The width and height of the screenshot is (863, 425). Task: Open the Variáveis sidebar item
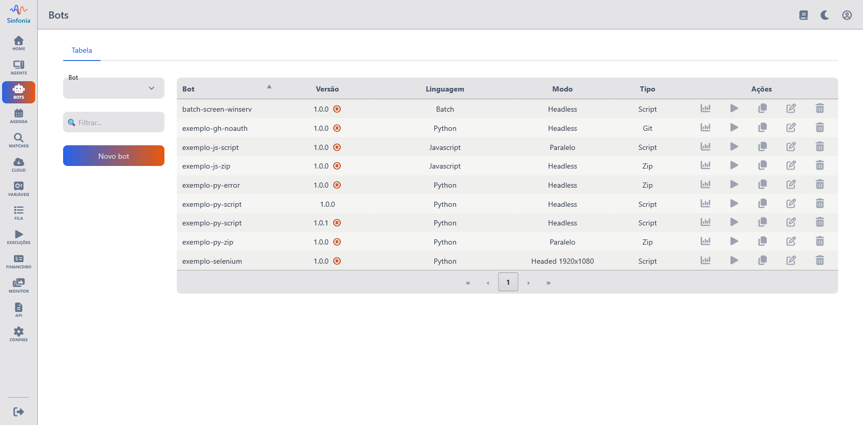click(x=19, y=189)
